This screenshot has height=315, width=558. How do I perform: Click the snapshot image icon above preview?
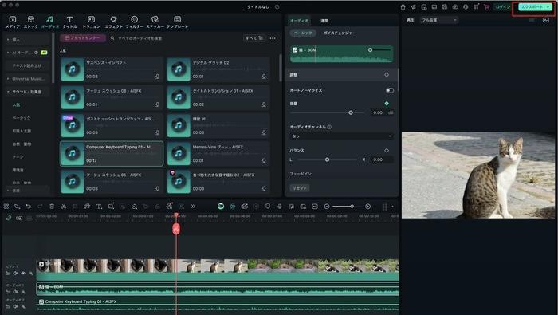coord(546,20)
